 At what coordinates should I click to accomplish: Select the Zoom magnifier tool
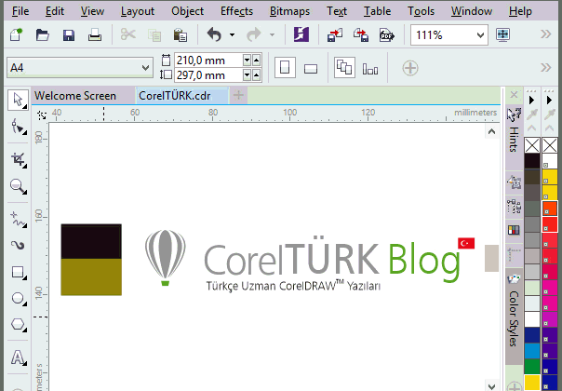point(18,186)
